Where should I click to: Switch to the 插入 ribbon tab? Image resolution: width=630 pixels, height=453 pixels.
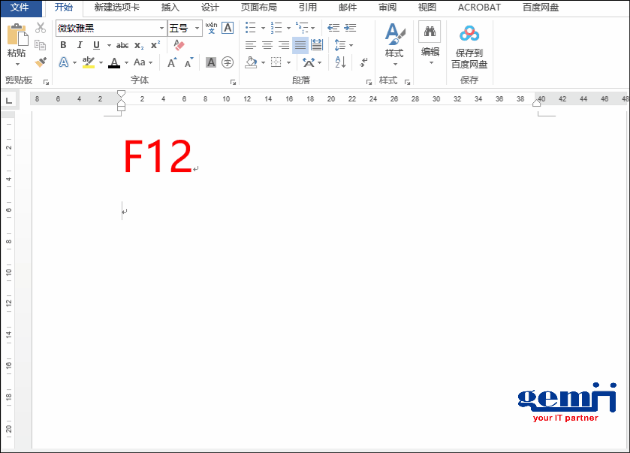click(169, 8)
